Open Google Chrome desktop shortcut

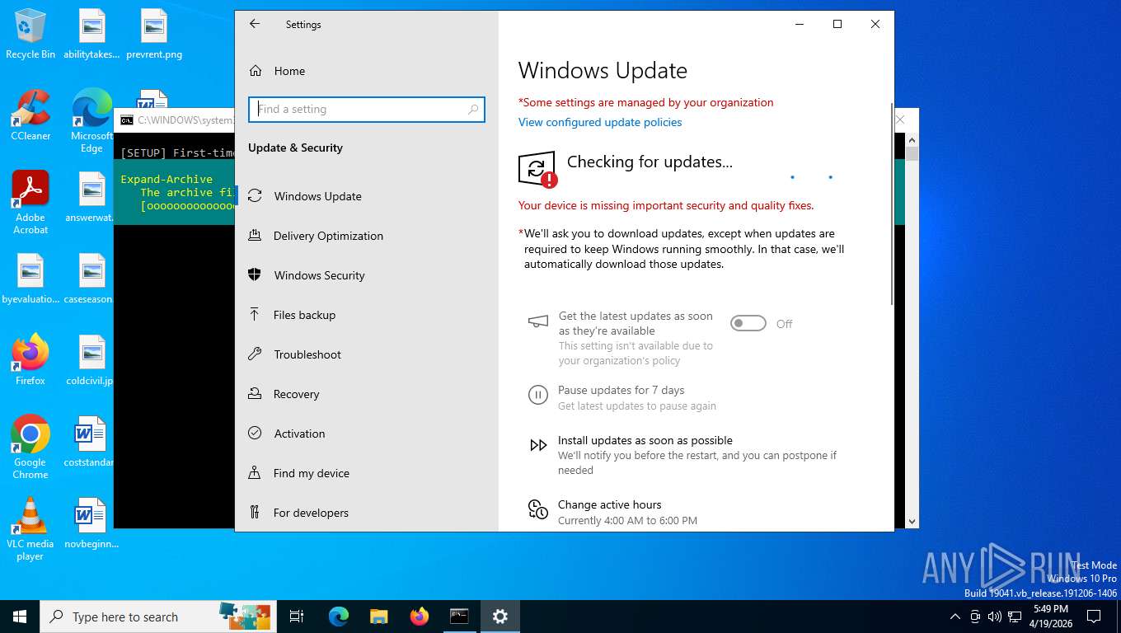(30, 447)
